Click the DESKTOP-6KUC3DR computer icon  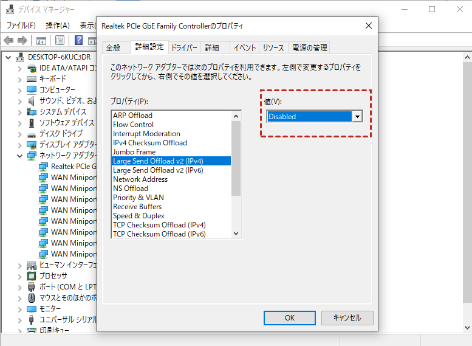click(20, 57)
